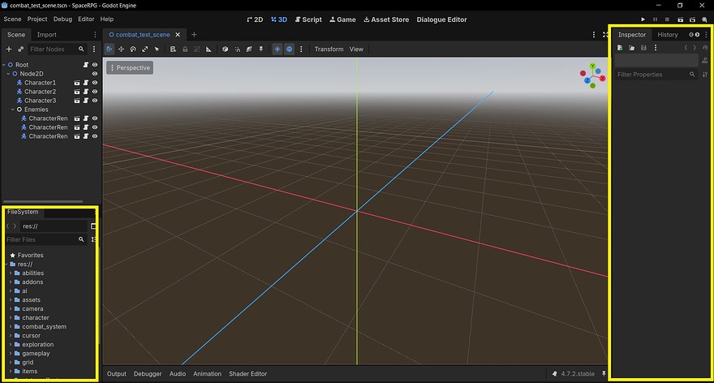Toggle visibility of the Node2D node
The image size is (714, 383).
(95, 74)
